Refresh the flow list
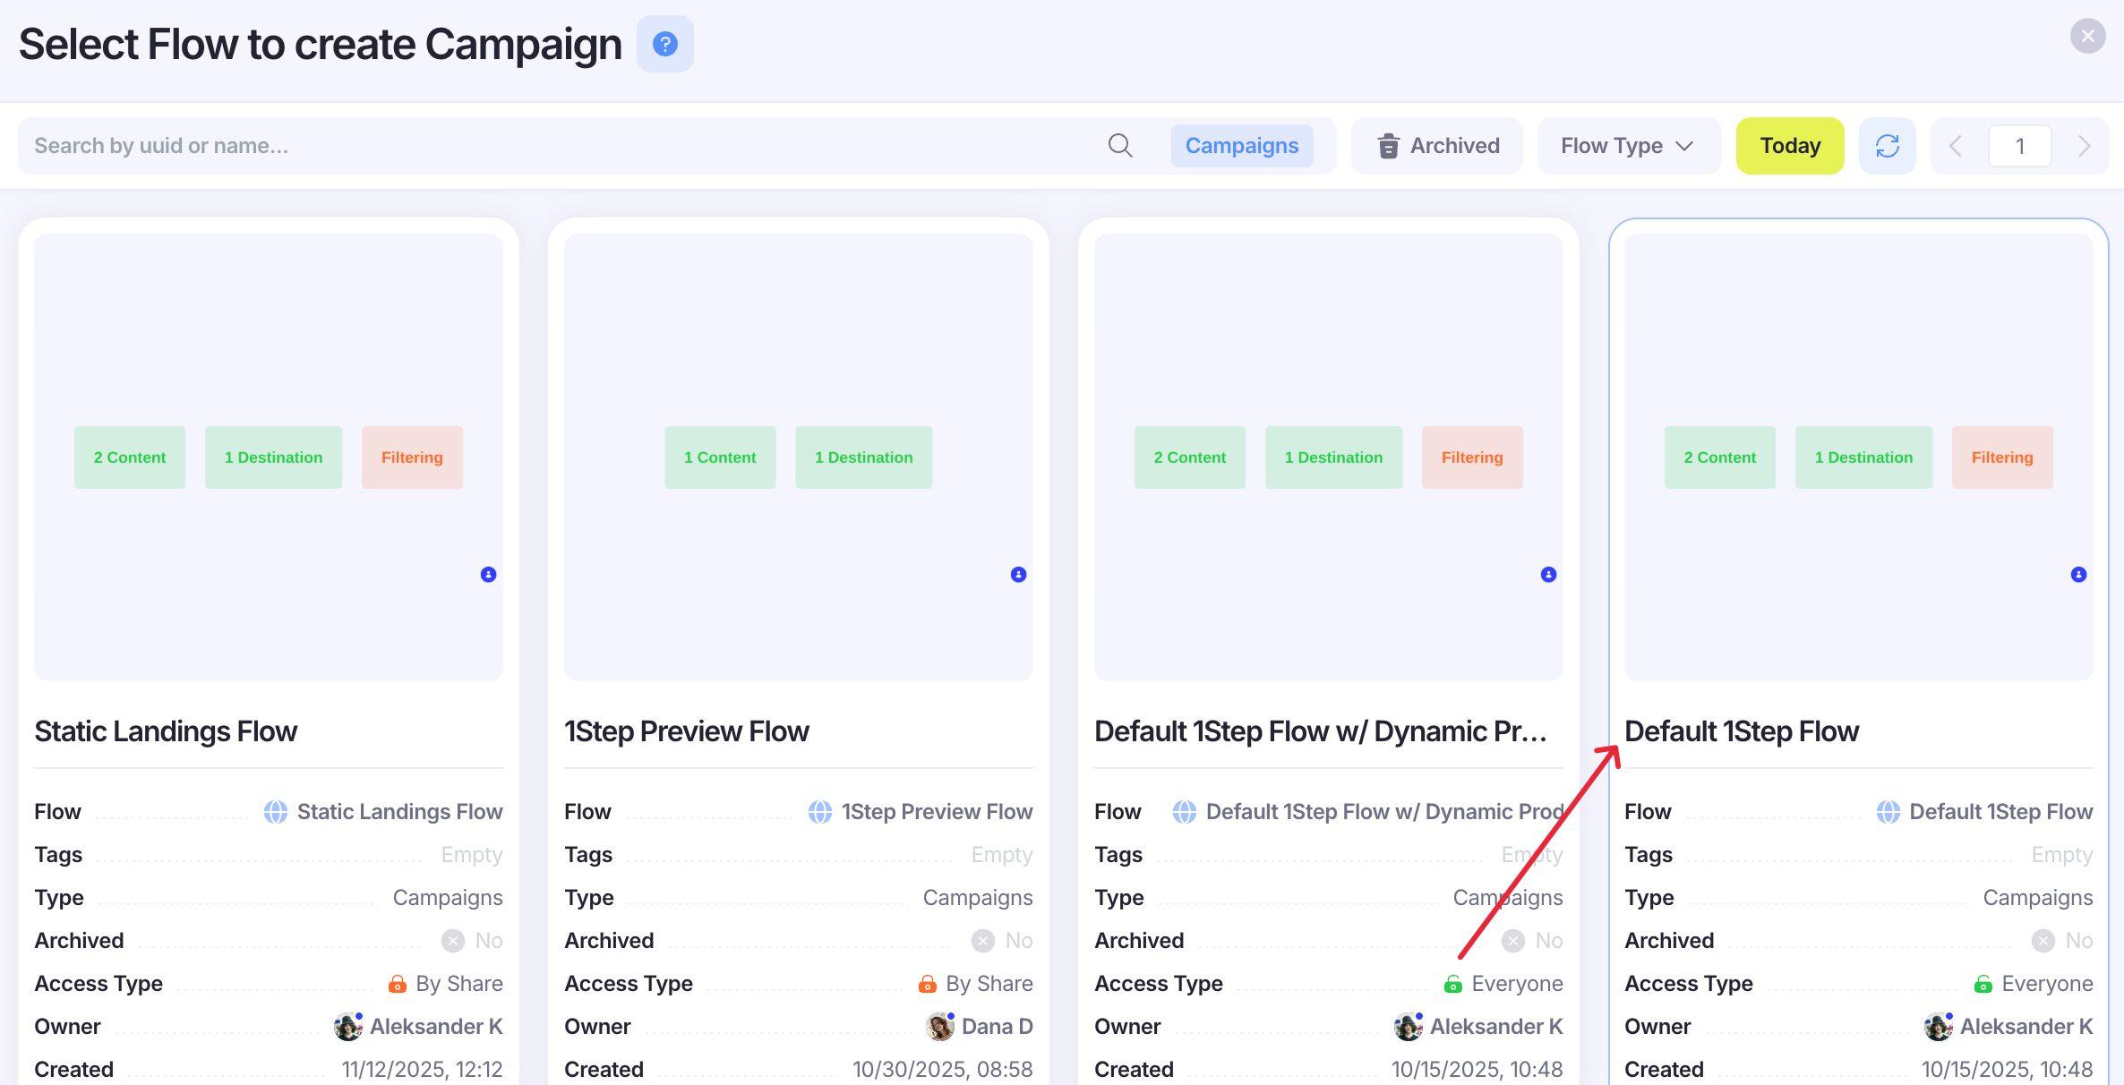Screen dimensions: 2124x1085 (x=1887, y=145)
